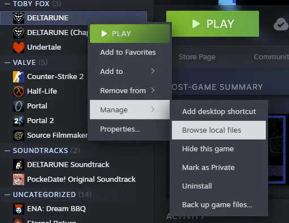
Task: Click the cloud sync status icon
Action: coord(281,24)
